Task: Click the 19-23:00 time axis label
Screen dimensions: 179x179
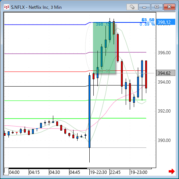Action: pyautogui.click(x=139, y=172)
